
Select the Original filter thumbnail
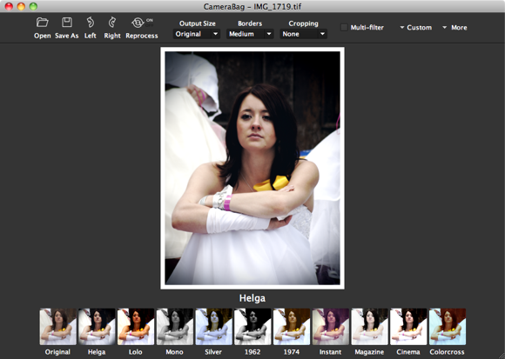(58, 327)
